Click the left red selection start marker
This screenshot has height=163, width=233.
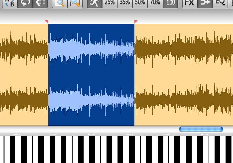(47, 22)
